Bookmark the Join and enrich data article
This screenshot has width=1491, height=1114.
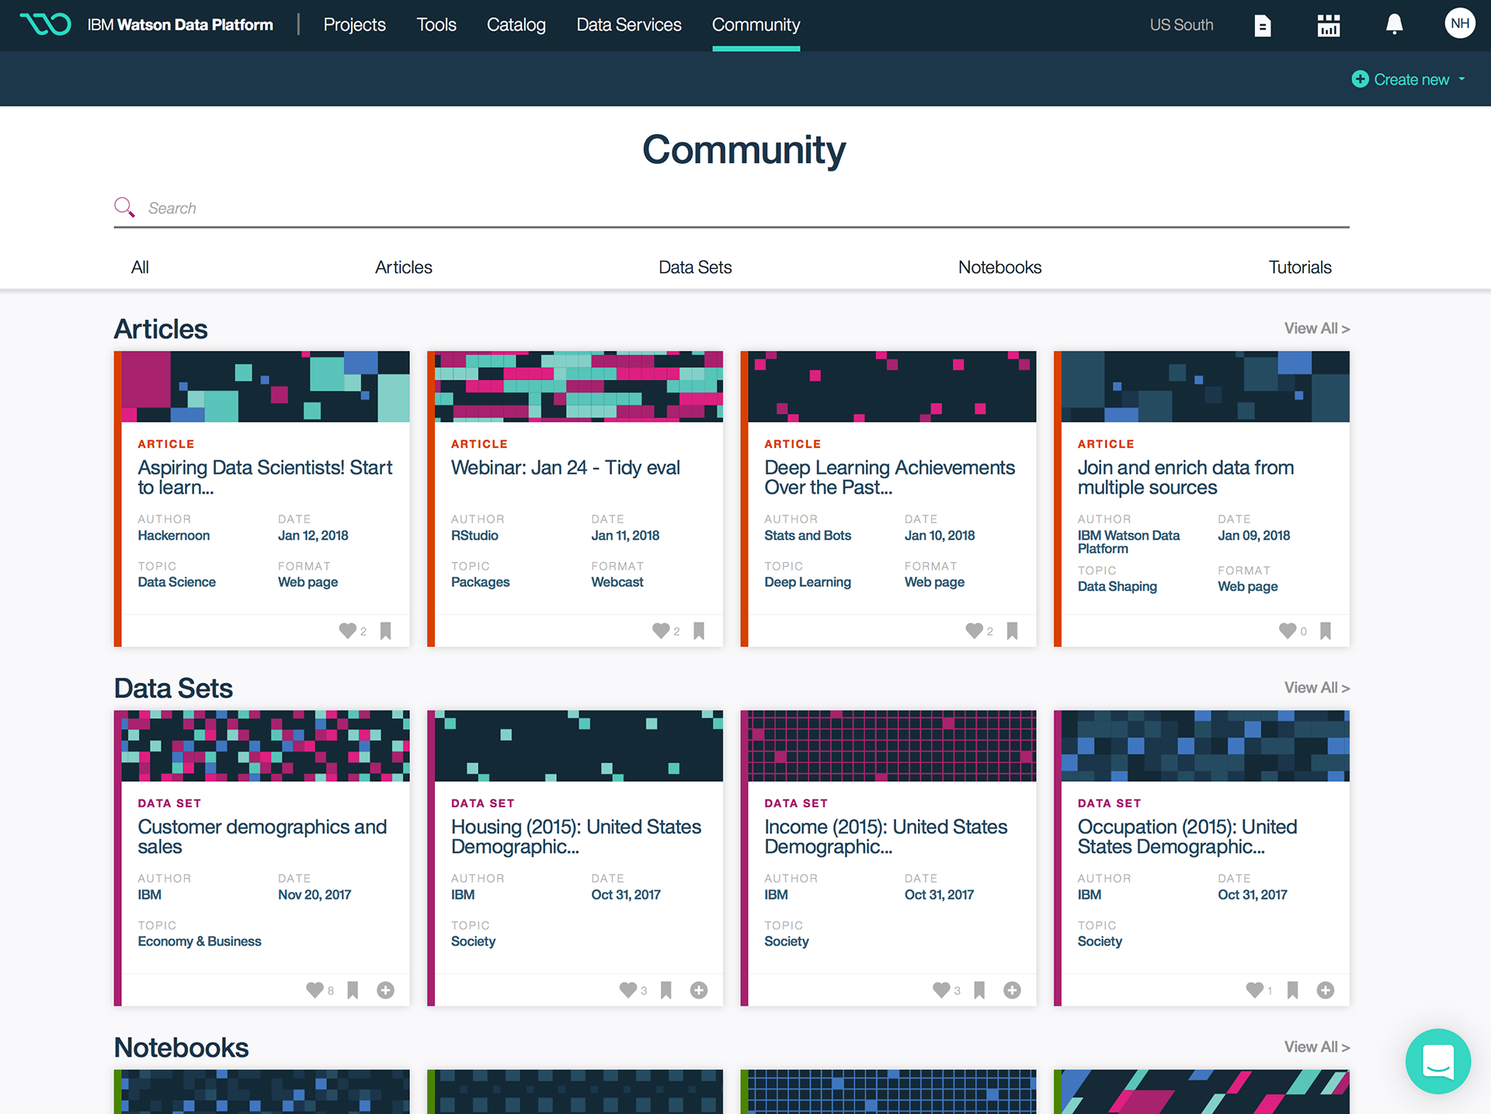click(1326, 631)
